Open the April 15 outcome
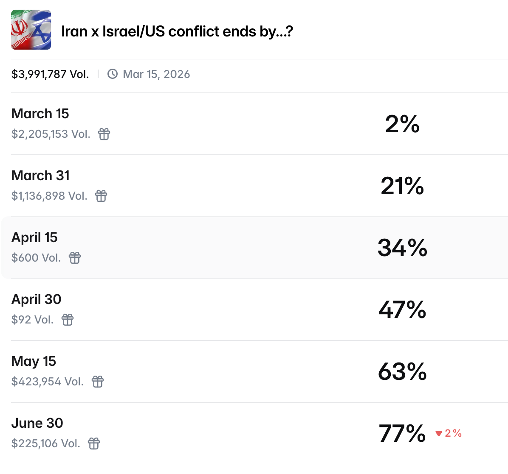 pyautogui.click(x=34, y=237)
